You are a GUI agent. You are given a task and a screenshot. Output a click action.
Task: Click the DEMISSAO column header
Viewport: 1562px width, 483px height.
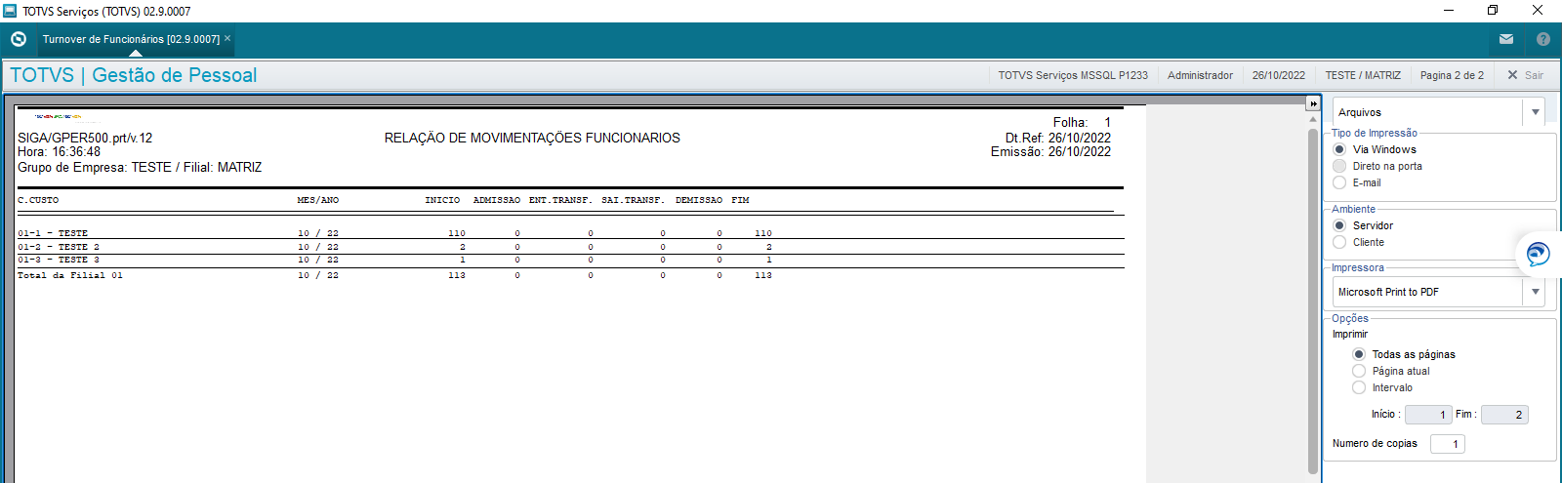(x=699, y=200)
